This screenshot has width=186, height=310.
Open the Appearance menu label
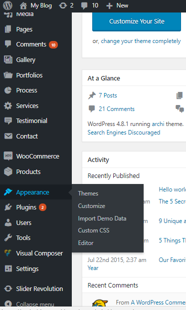(x=32, y=192)
